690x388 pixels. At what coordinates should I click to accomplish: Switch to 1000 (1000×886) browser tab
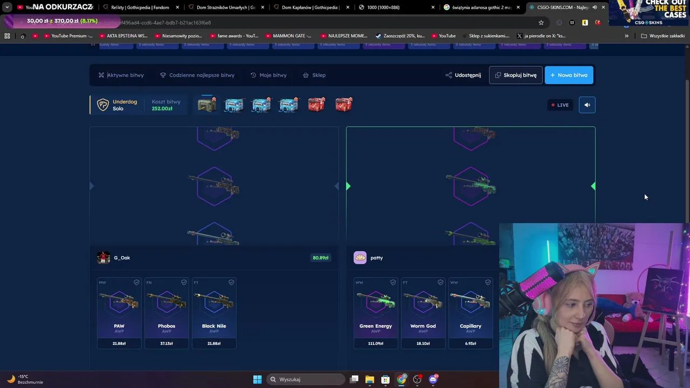395,8
